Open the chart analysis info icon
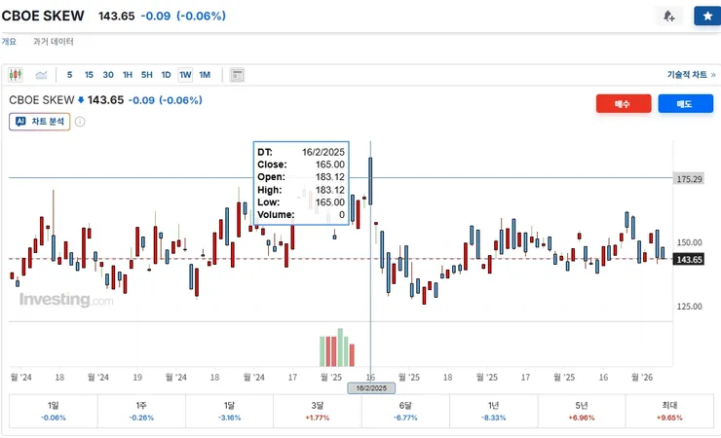 (x=80, y=122)
